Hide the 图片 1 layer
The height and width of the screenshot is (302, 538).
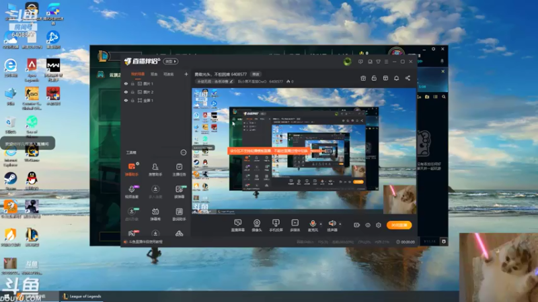click(126, 83)
